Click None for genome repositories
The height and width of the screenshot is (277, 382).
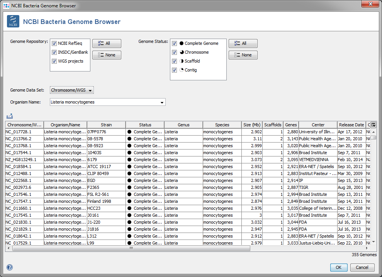(107, 55)
